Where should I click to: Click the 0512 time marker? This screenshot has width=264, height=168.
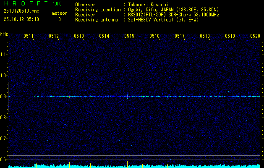54,36
